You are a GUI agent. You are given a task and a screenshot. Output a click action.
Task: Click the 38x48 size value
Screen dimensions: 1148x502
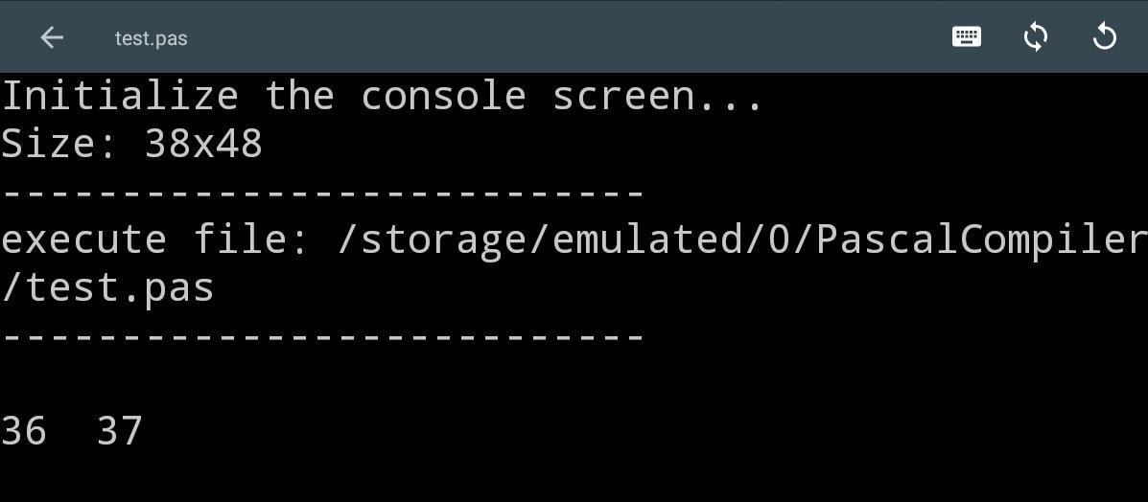pyautogui.click(x=203, y=145)
